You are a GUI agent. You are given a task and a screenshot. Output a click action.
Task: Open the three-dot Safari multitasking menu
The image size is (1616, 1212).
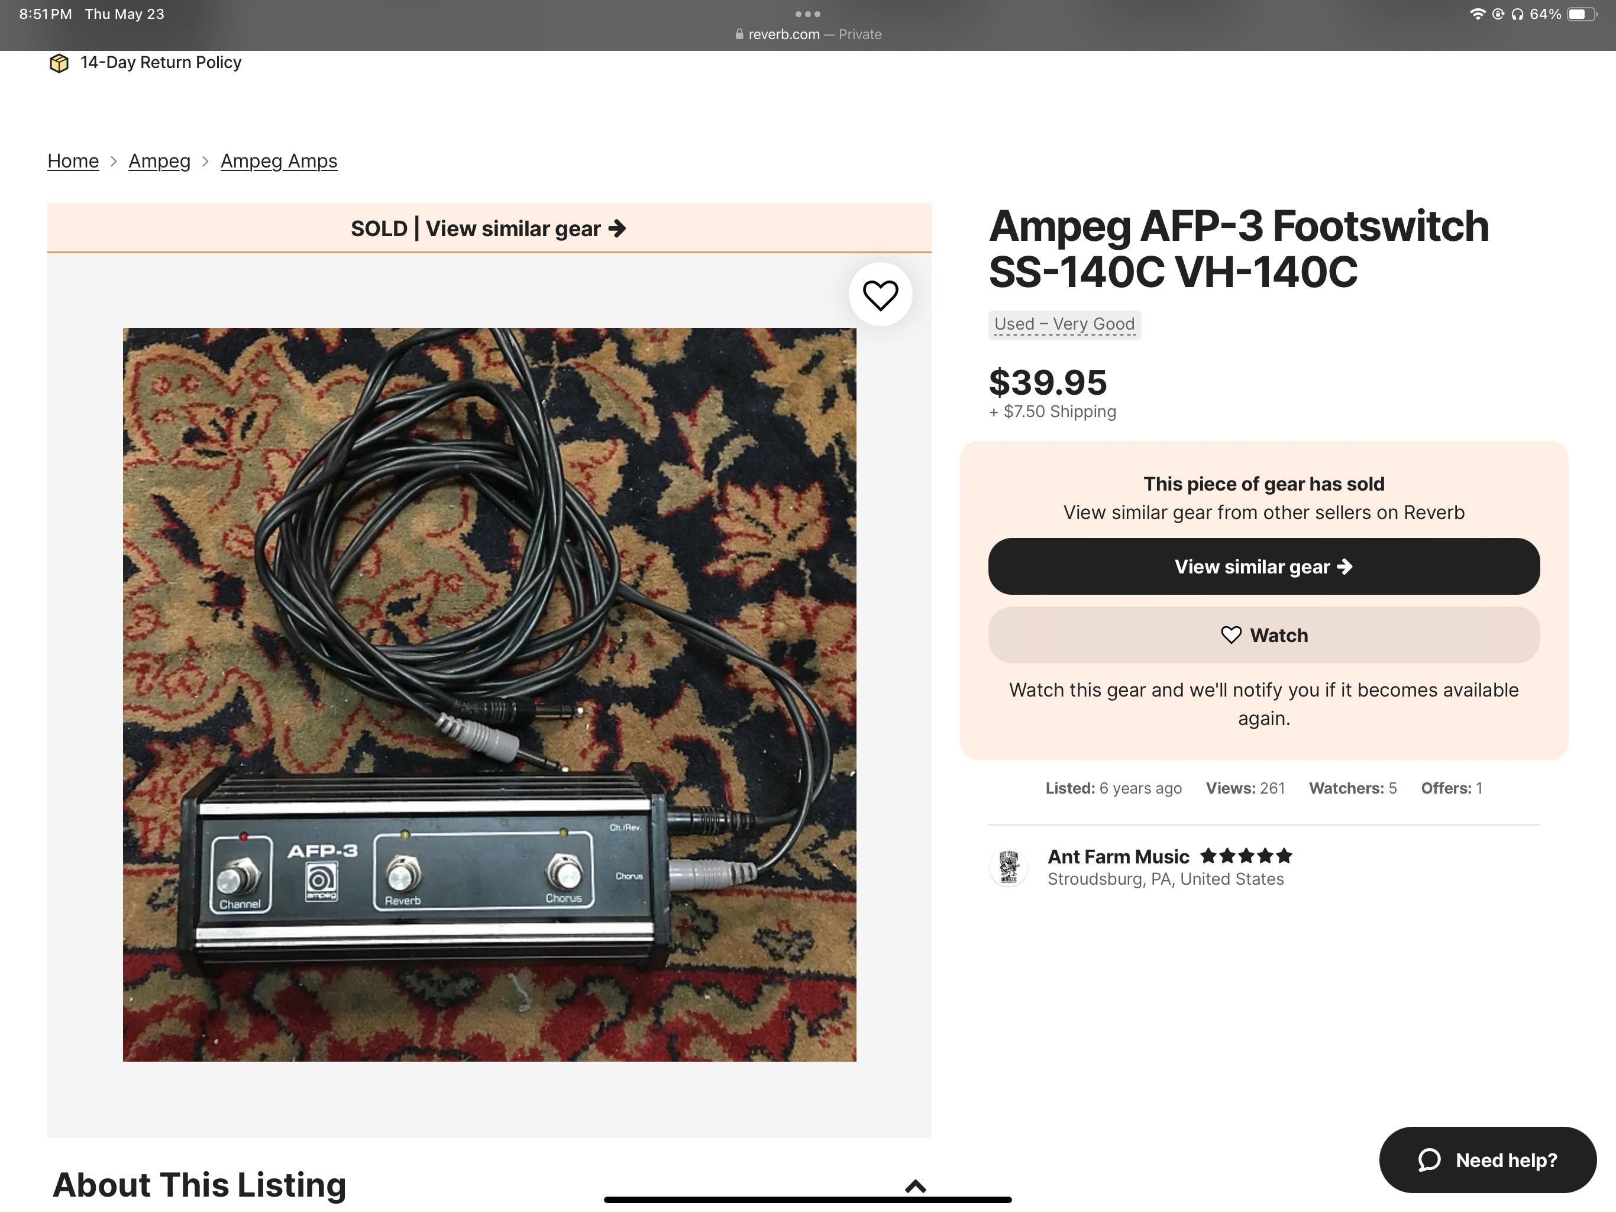coord(807,14)
